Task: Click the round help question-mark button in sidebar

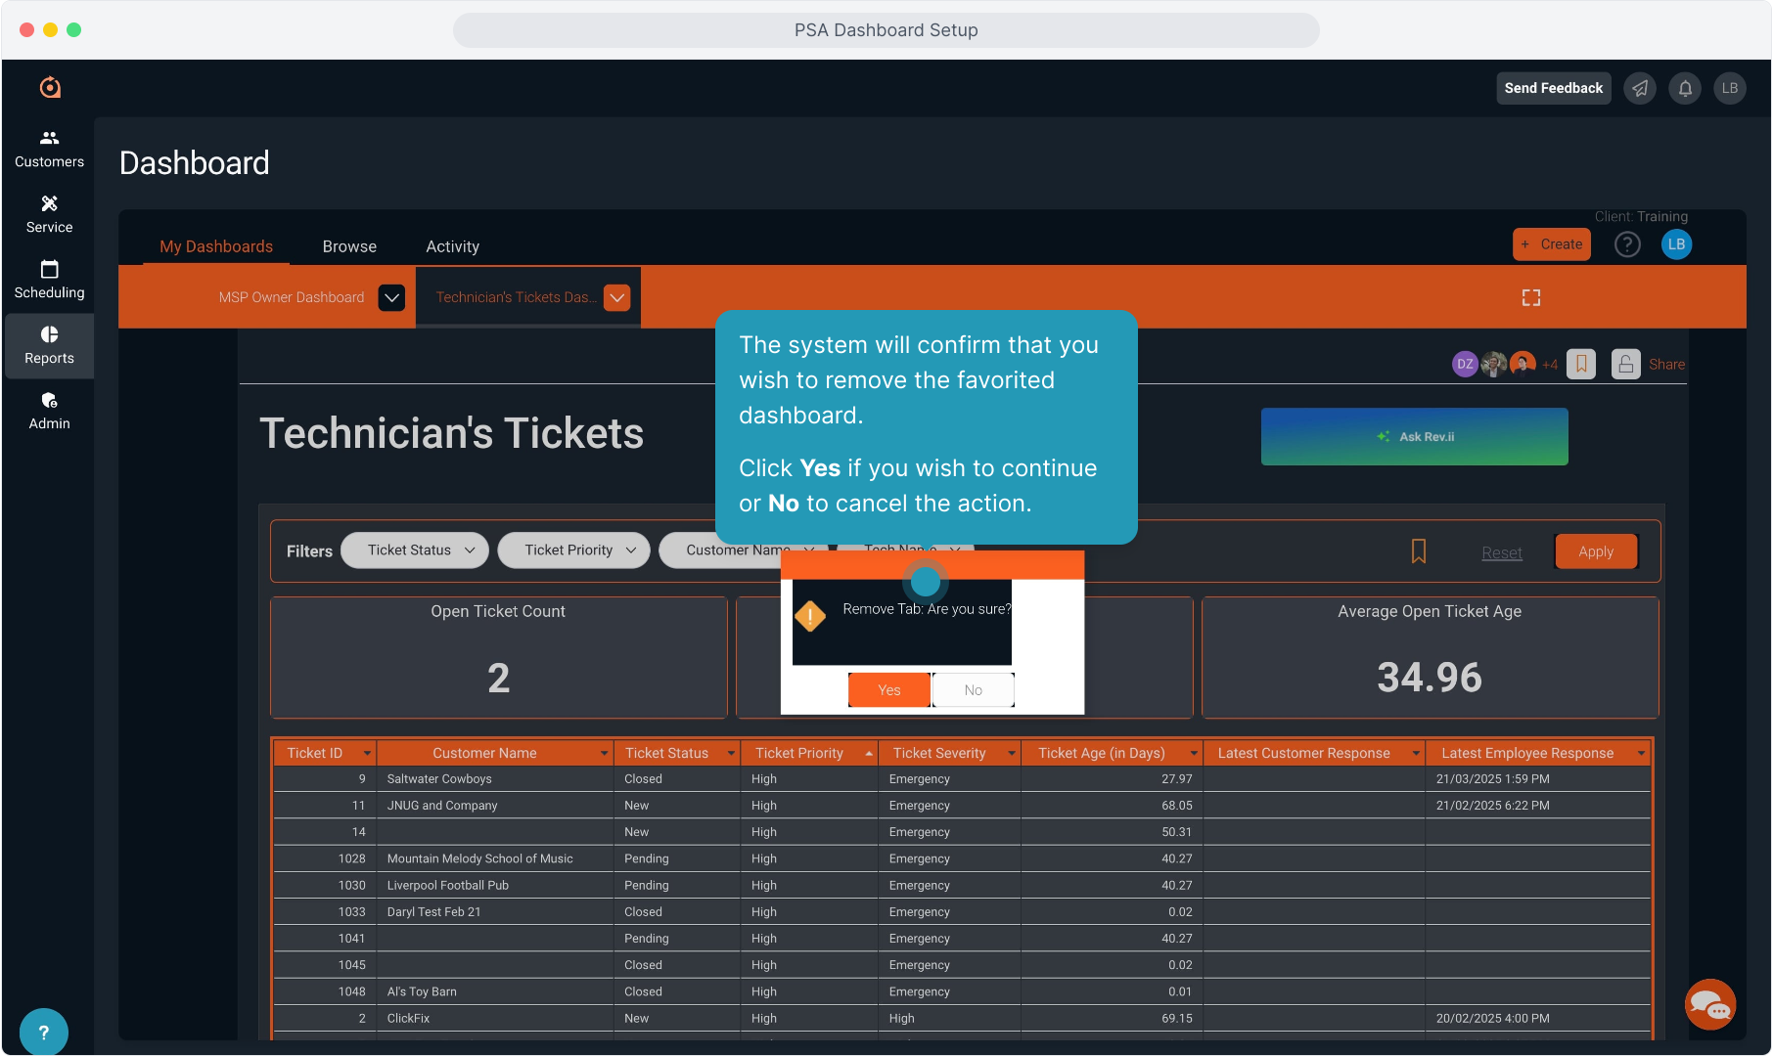Action: point(43,1032)
